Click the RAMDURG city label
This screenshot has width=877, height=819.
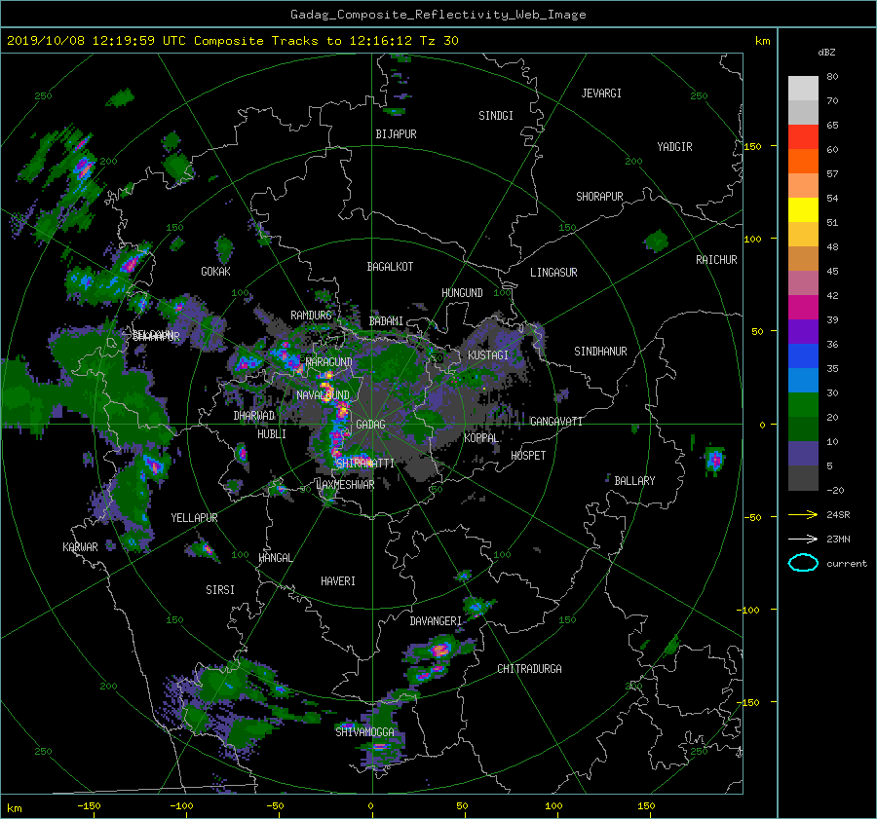coord(311,316)
